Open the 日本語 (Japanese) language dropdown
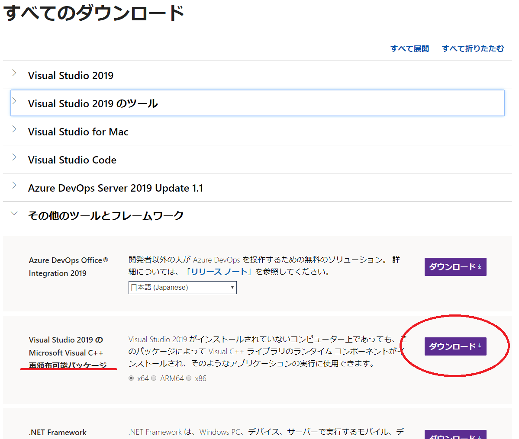519x439 pixels. click(x=182, y=288)
